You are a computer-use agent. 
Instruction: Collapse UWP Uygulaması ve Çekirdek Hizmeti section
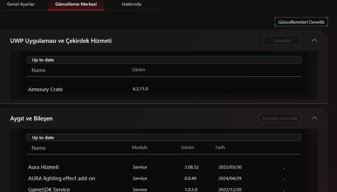pos(314,41)
